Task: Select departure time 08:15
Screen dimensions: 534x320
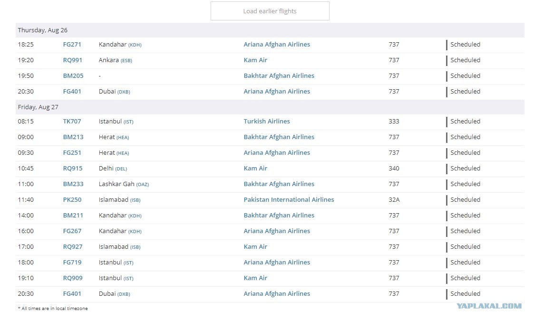Action: [x=26, y=122]
